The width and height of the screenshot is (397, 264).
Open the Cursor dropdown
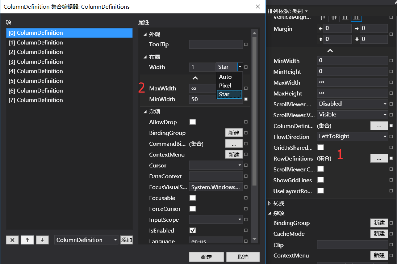(216, 165)
